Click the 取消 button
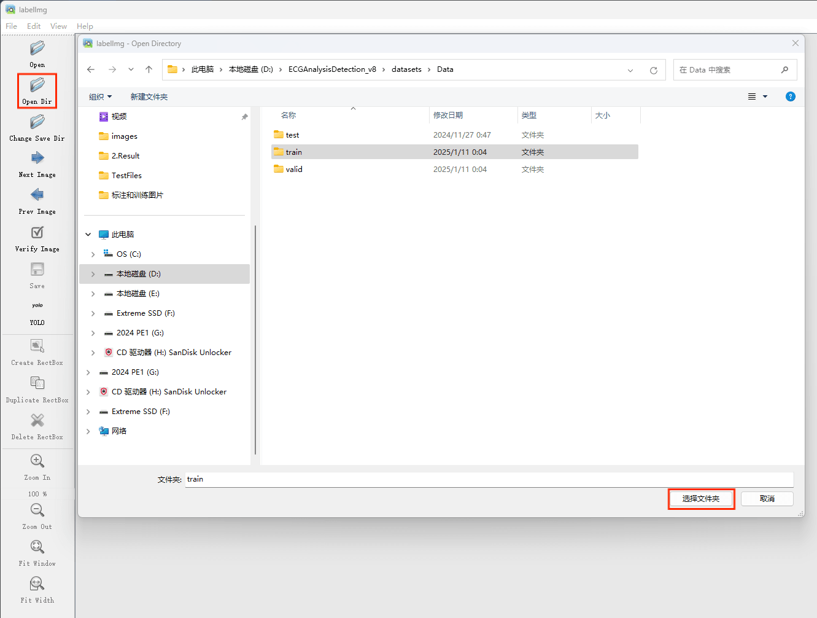 [x=767, y=499]
